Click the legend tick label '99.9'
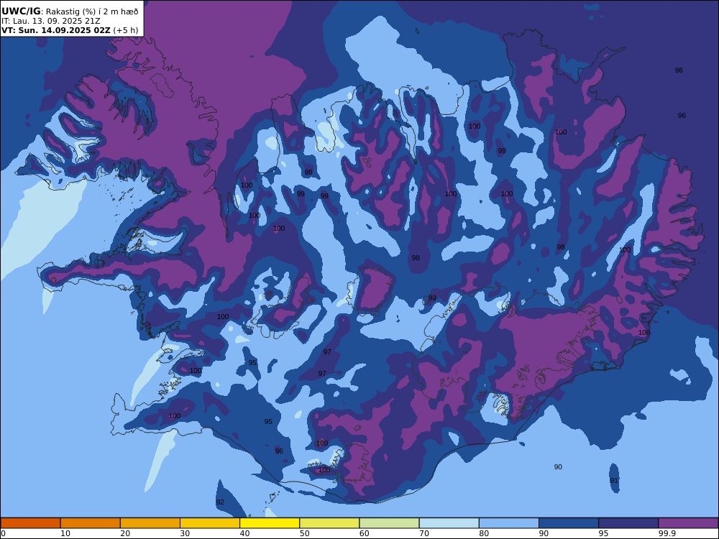Image resolution: width=719 pixels, height=539 pixels. (x=667, y=533)
